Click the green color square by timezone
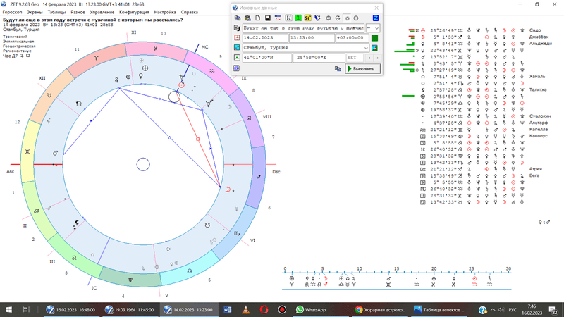 (x=376, y=38)
